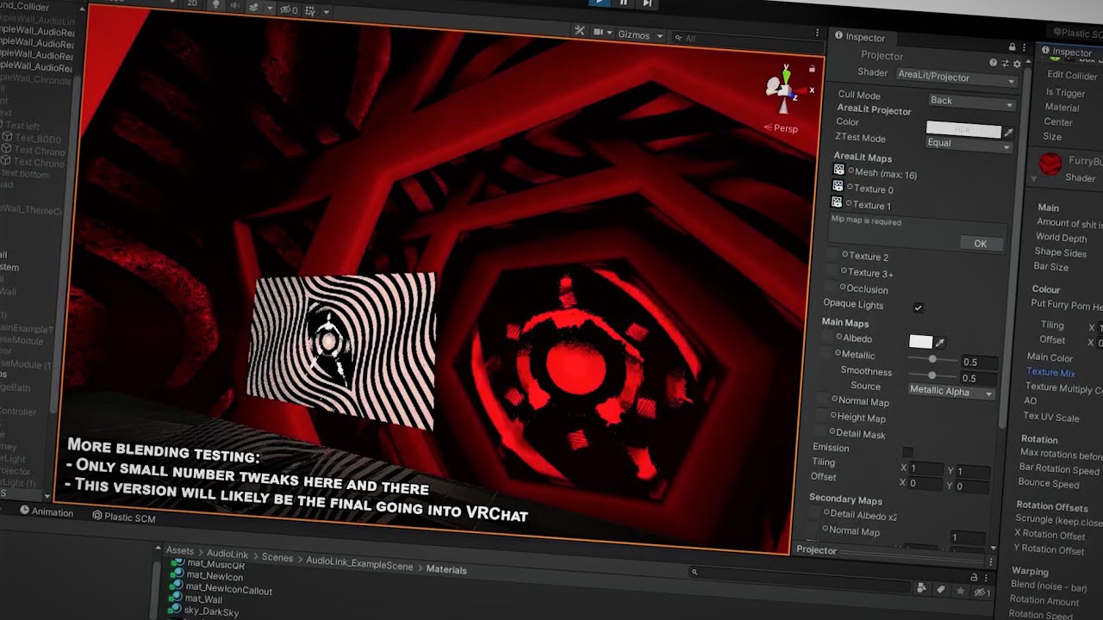Click the Smoothness slider
The image size is (1103, 620).
point(931,375)
